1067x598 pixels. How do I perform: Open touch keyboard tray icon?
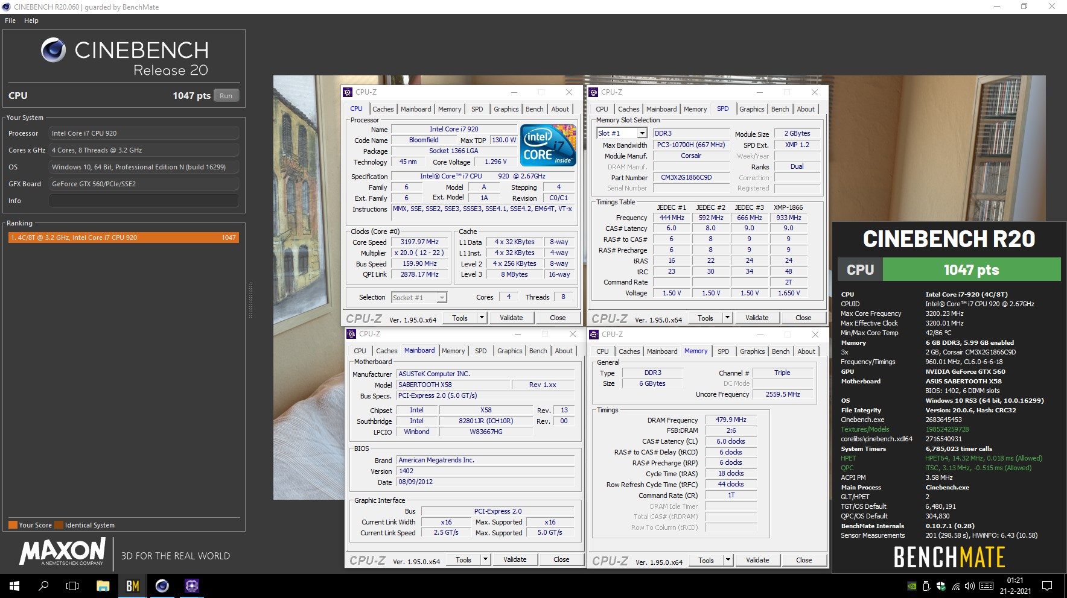[987, 586]
